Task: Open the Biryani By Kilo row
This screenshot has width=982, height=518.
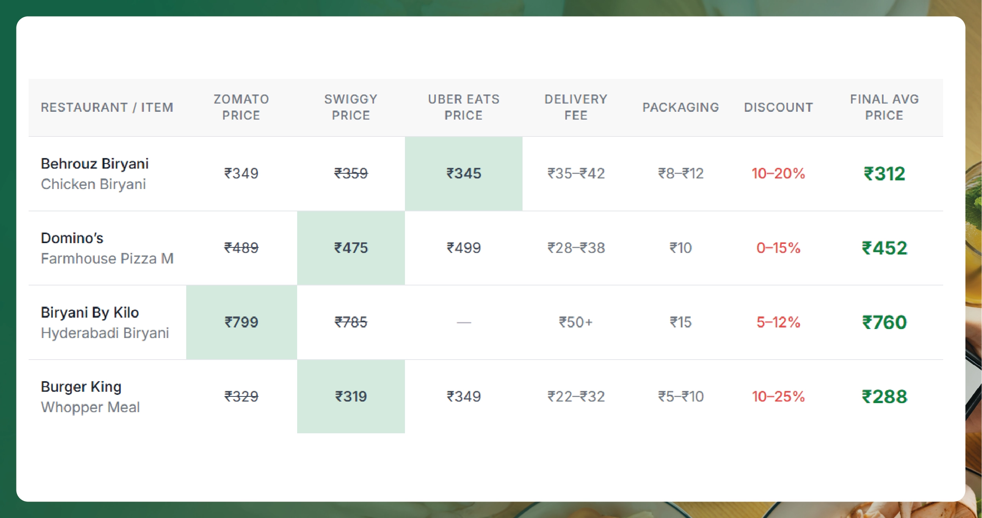Action: [x=90, y=313]
